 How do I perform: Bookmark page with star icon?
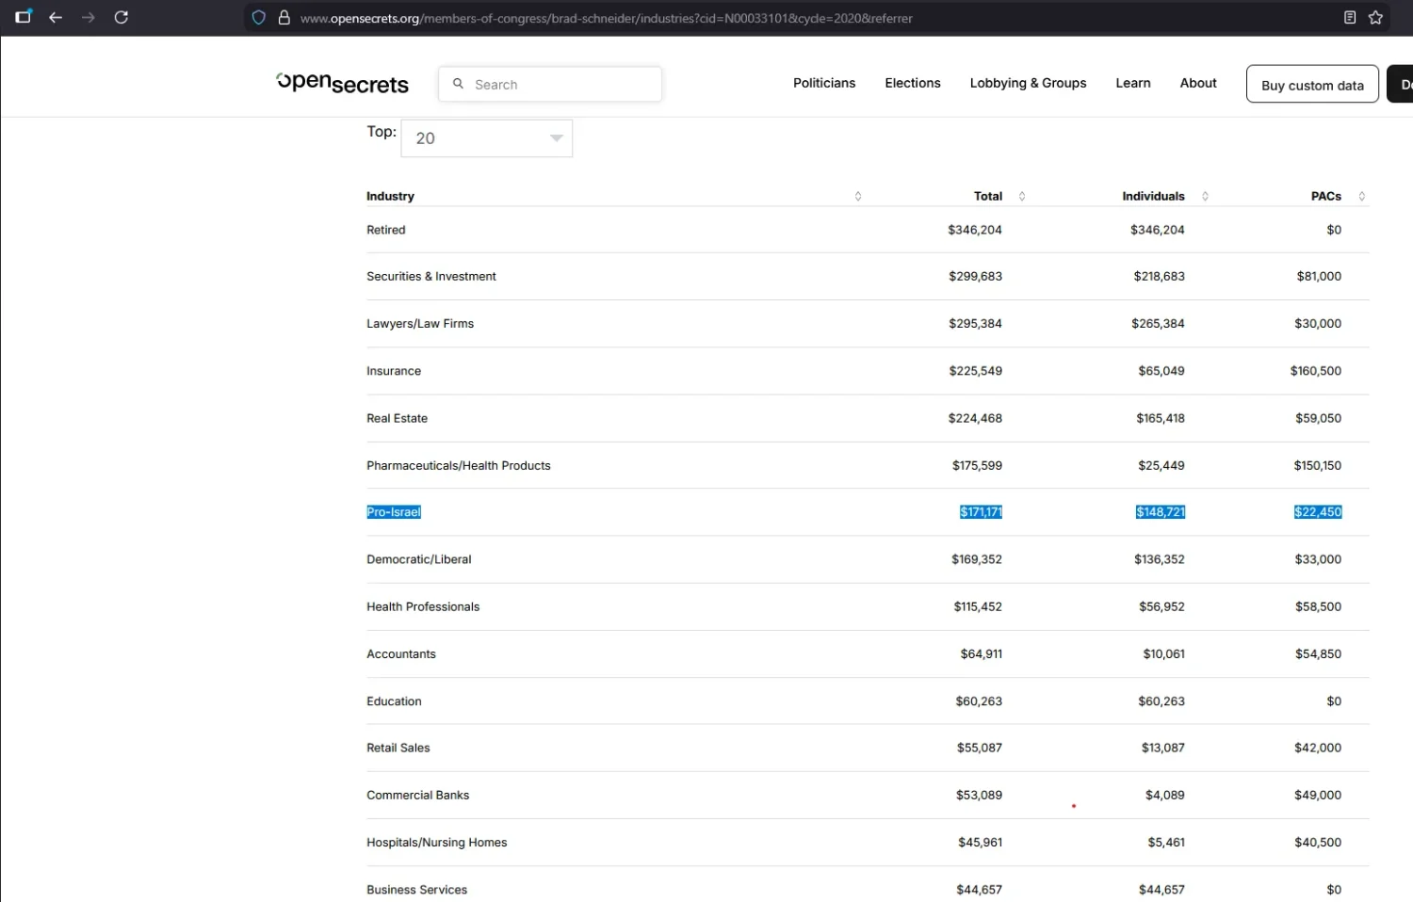click(x=1375, y=17)
